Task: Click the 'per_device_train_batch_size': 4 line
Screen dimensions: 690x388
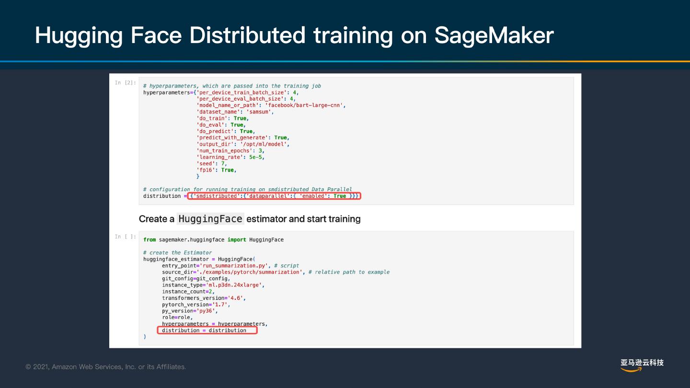Action: 248,92
